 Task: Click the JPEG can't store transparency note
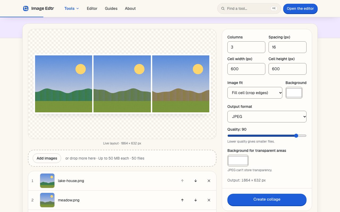pyautogui.click(x=250, y=170)
